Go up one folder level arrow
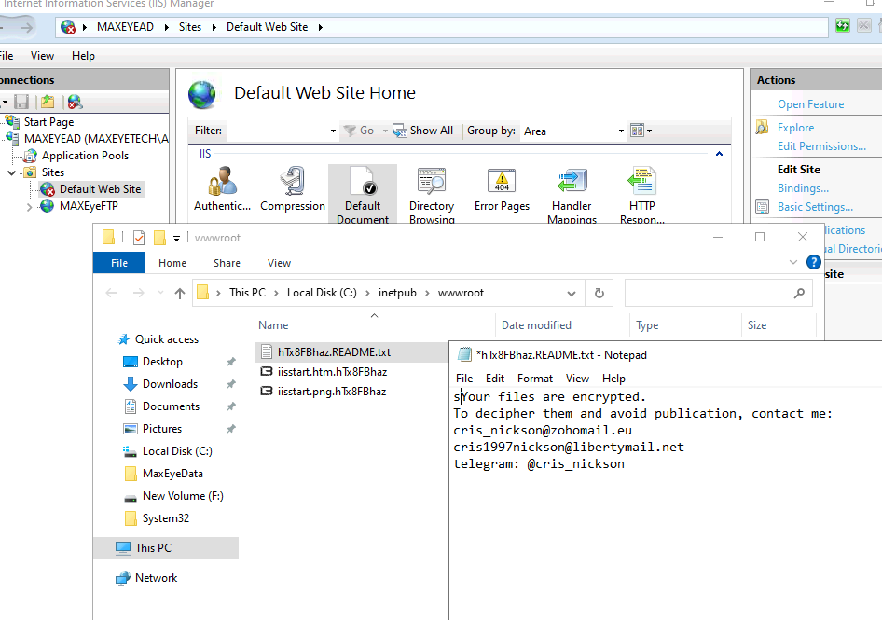The height and width of the screenshot is (620, 882). [180, 293]
